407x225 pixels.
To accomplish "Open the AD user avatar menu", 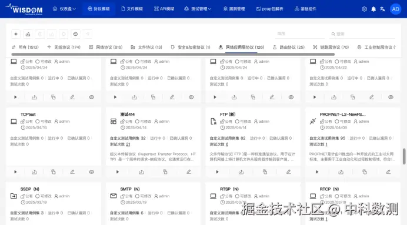I will tap(395, 9).
